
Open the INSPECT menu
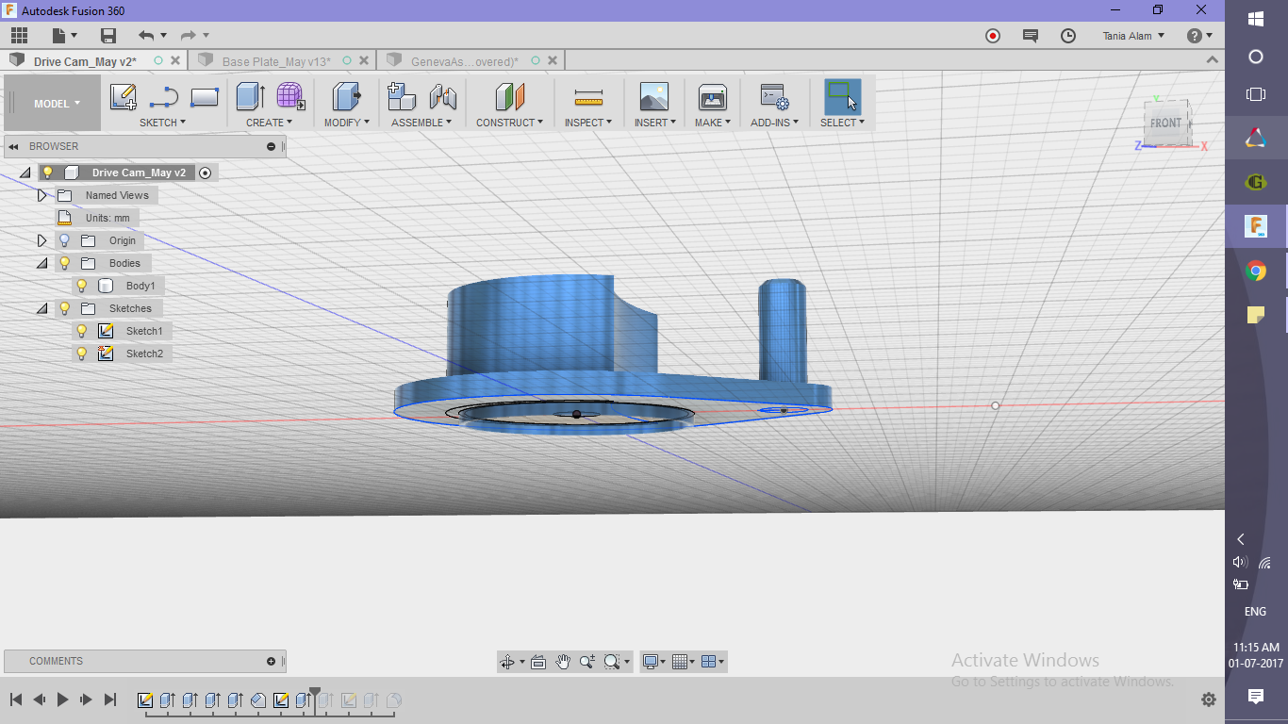click(x=588, y=123)
